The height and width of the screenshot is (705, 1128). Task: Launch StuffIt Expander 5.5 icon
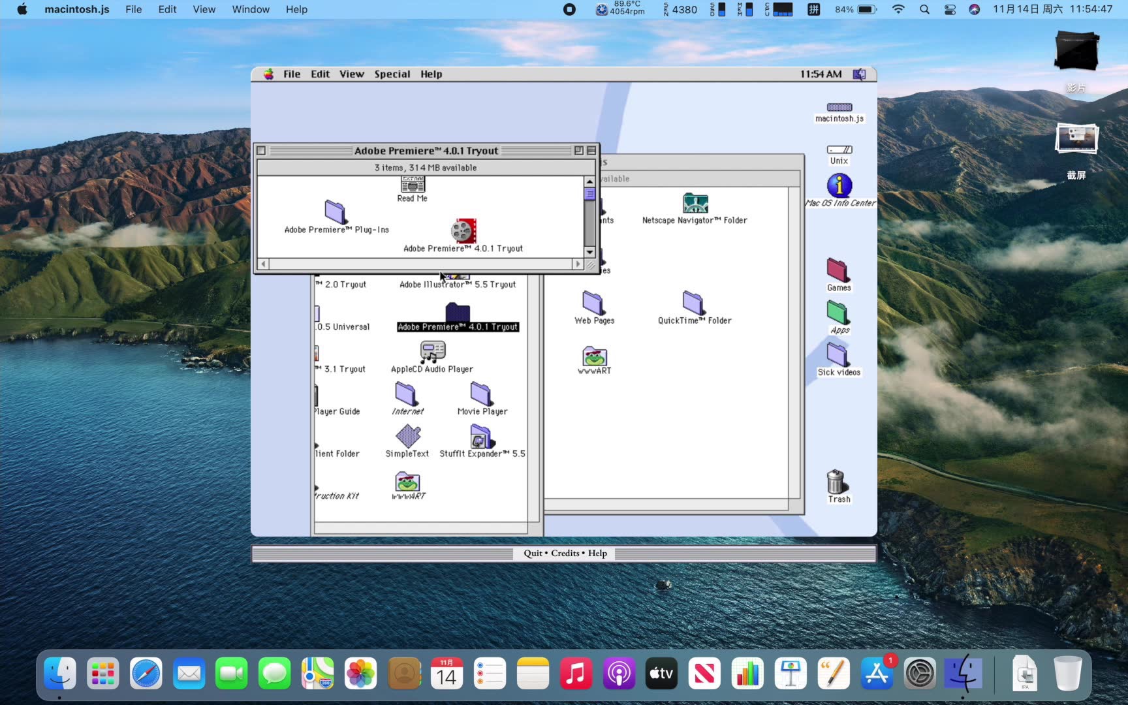482,436
